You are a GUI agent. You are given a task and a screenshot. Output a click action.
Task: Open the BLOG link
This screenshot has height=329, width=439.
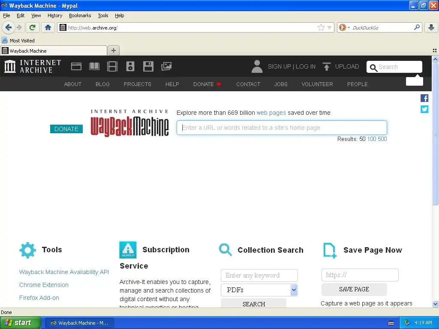click(102, 84)
